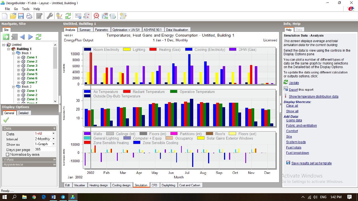Go back with the blue left arrow in Navigate panel
Image resolution: width=358 pixels, height=201 pixels.
22,37
